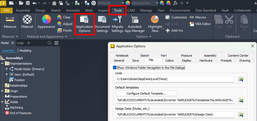Open the Measure tool
This screenshot has width=257, height=121.
click(10, 23)
